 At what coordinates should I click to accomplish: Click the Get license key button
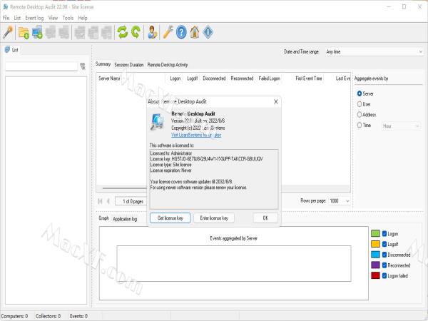(170, 218)
